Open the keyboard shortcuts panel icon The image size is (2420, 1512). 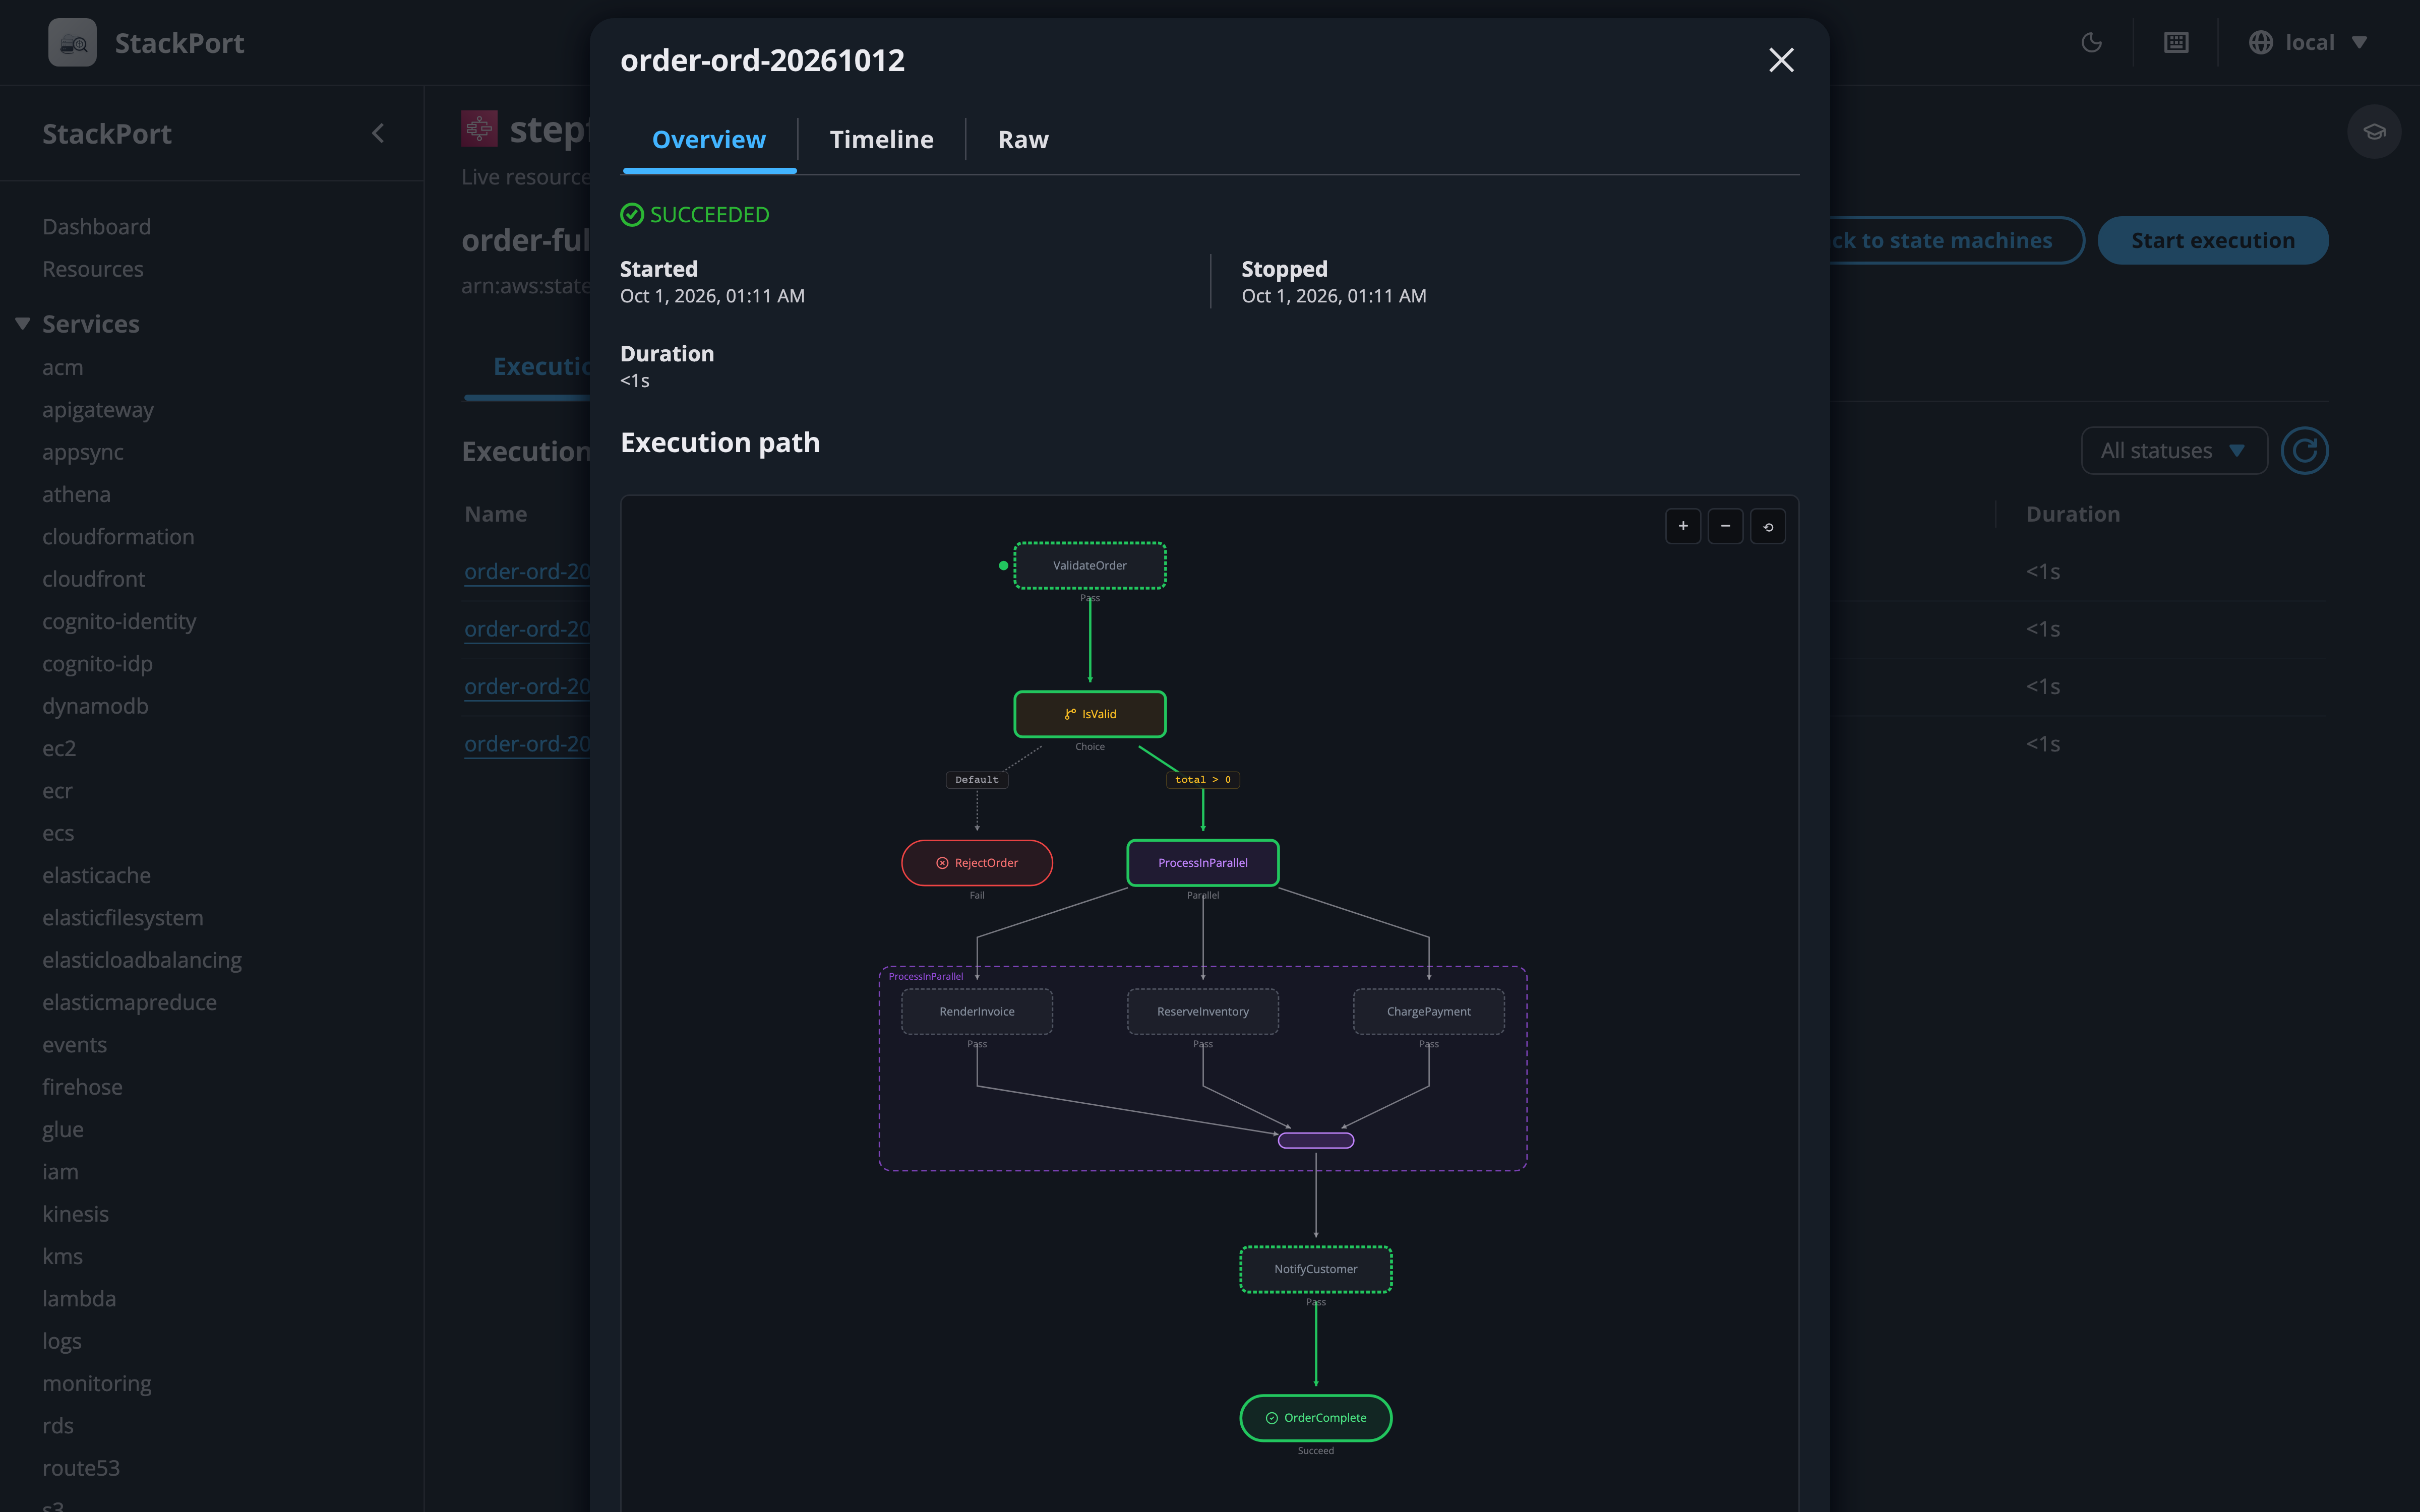click(x=2176, y=42)
